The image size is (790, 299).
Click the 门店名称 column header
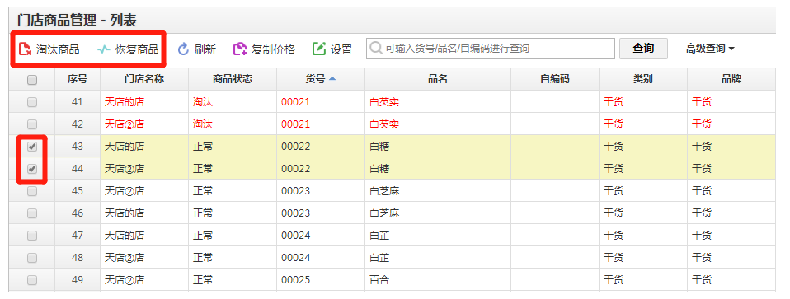[x=144, y=79]
